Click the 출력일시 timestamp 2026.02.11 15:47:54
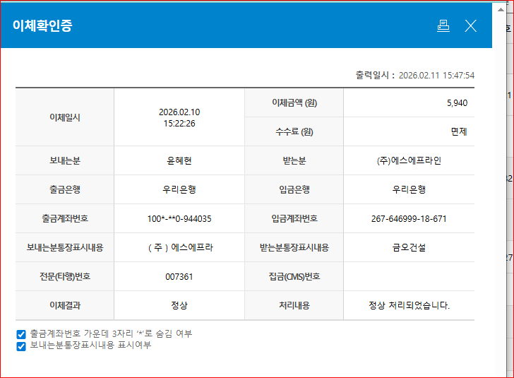514x378 pixels. pos(436,75)
